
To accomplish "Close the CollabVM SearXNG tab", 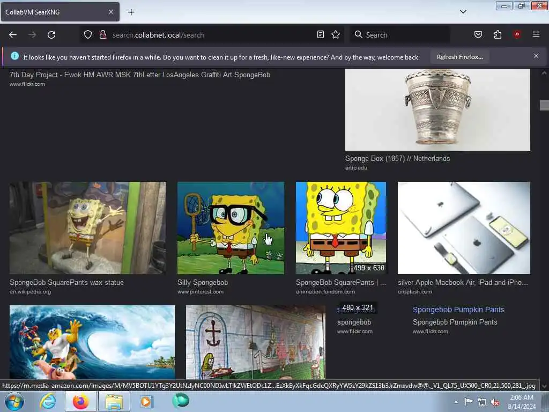I will 110,12.
